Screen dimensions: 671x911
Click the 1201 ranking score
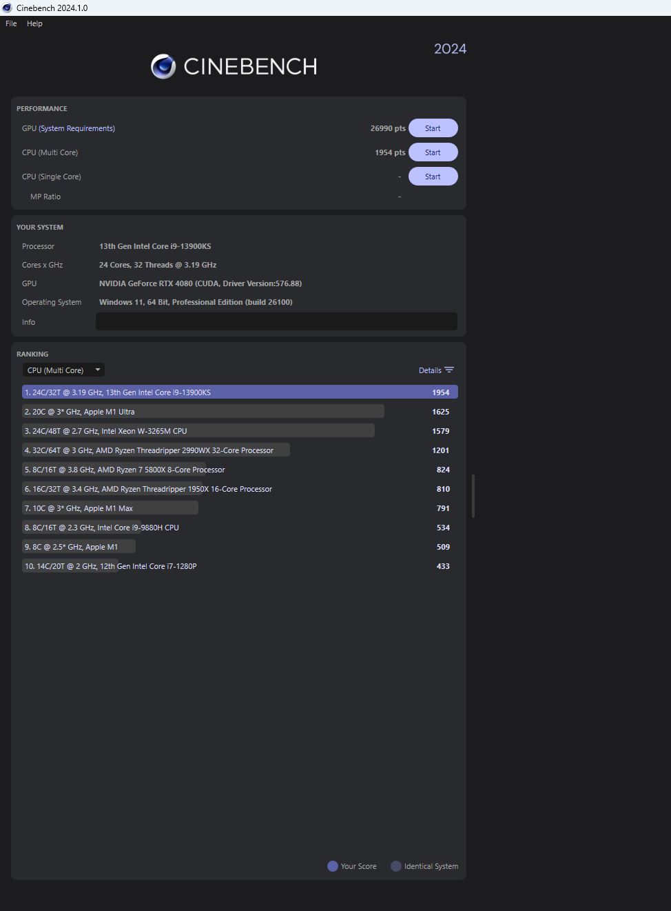point(441,450)
